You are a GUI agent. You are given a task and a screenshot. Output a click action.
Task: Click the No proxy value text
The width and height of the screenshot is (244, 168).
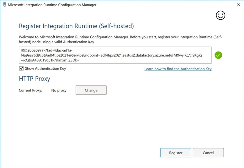click(x=59, y=90)
